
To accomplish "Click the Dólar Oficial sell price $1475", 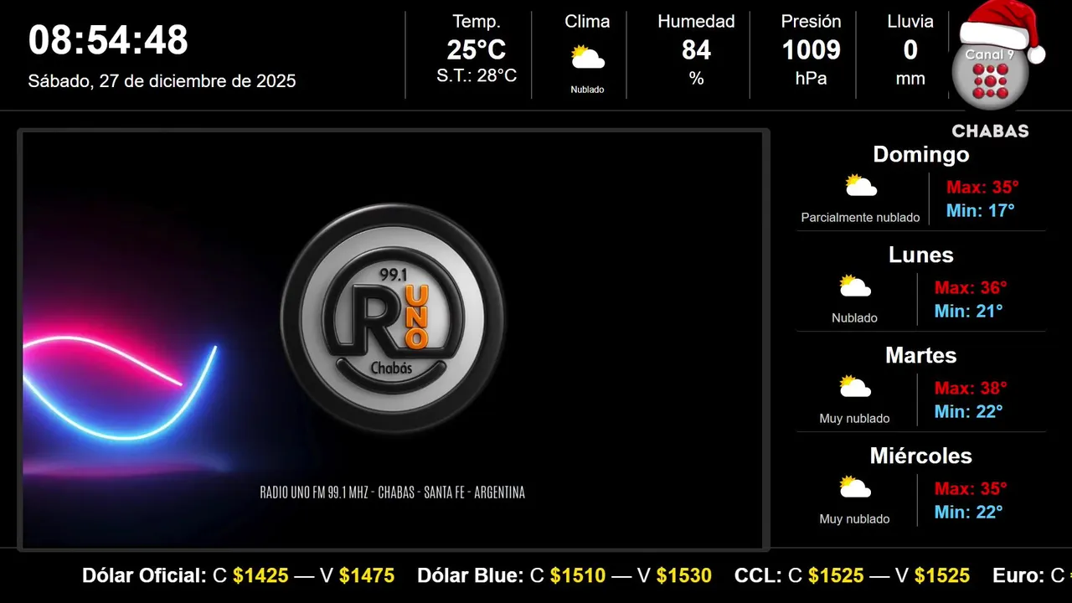I will pyautogui.click(x=367, y=575).
